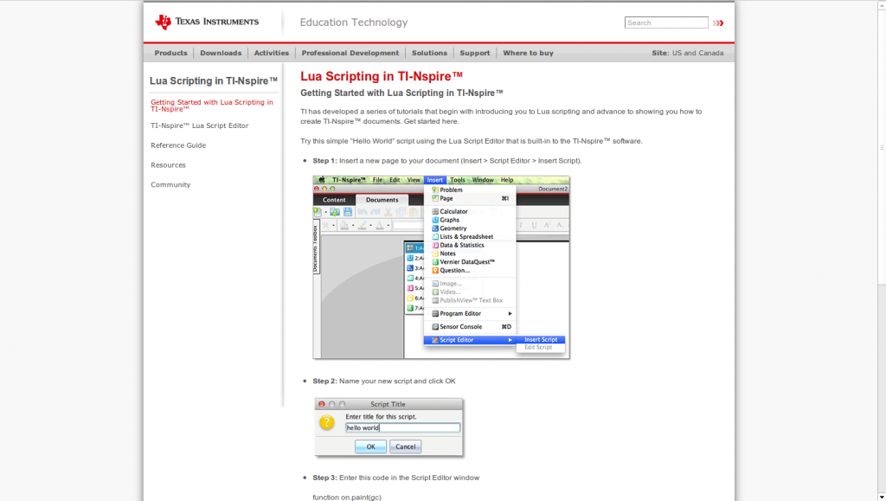The width and height of the screenshot is (886, 501).
Task: Click the red close dot on Script Title dialog
Action: coord(322,404)
